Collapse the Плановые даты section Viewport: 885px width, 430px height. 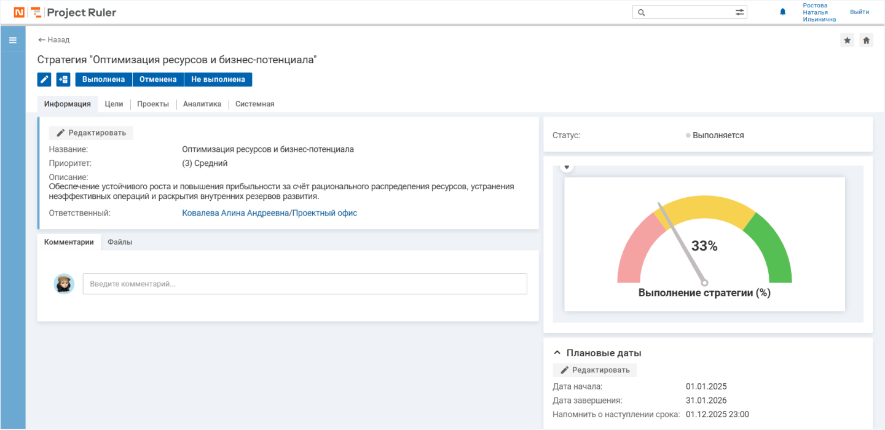(x=557, y=353)
